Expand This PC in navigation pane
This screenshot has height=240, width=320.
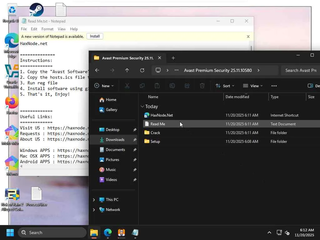pos(94,200)
